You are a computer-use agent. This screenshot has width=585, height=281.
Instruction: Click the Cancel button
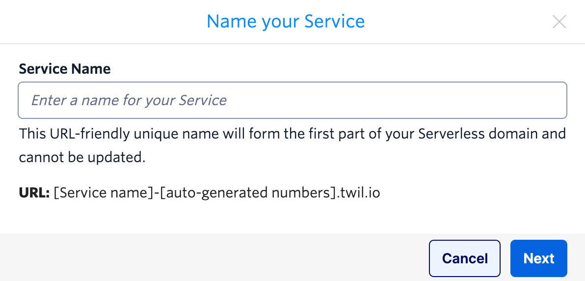pos(464,258)
